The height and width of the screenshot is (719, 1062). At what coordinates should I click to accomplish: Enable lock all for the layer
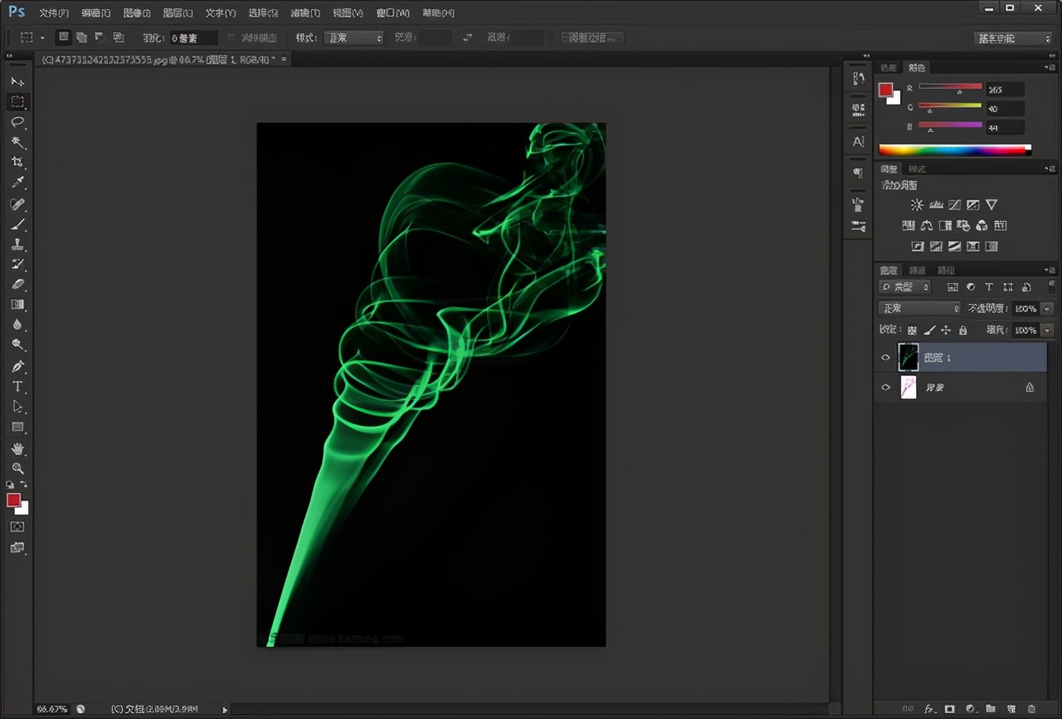(x=962, y=330)
